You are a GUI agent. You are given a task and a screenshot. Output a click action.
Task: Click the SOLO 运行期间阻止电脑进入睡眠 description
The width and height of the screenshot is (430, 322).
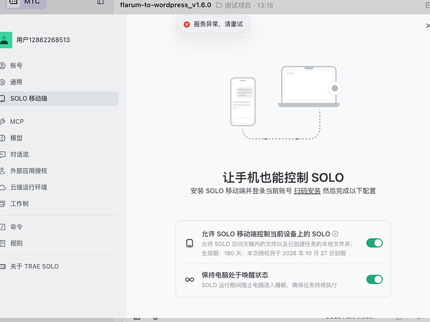269,285
